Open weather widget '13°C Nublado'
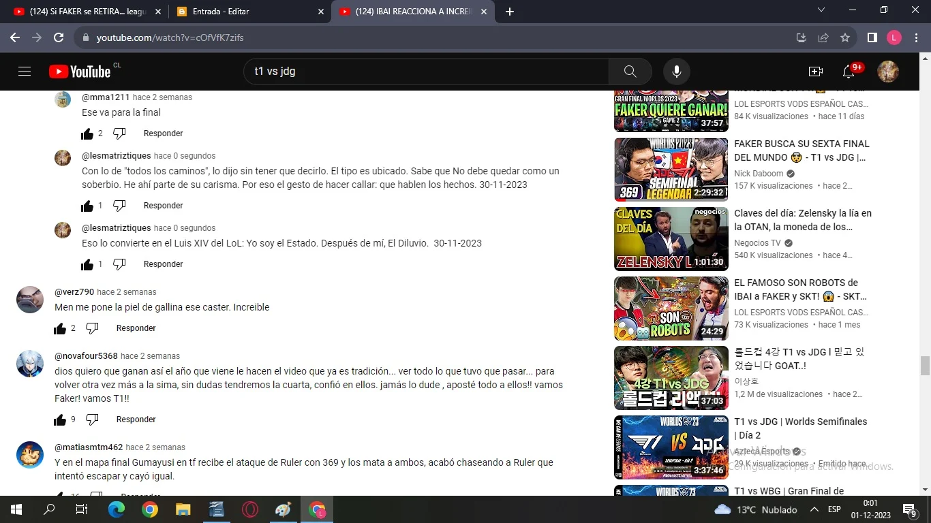Viewport: 931px width, 523px height. pyautogui.click(x=756, y=509)
